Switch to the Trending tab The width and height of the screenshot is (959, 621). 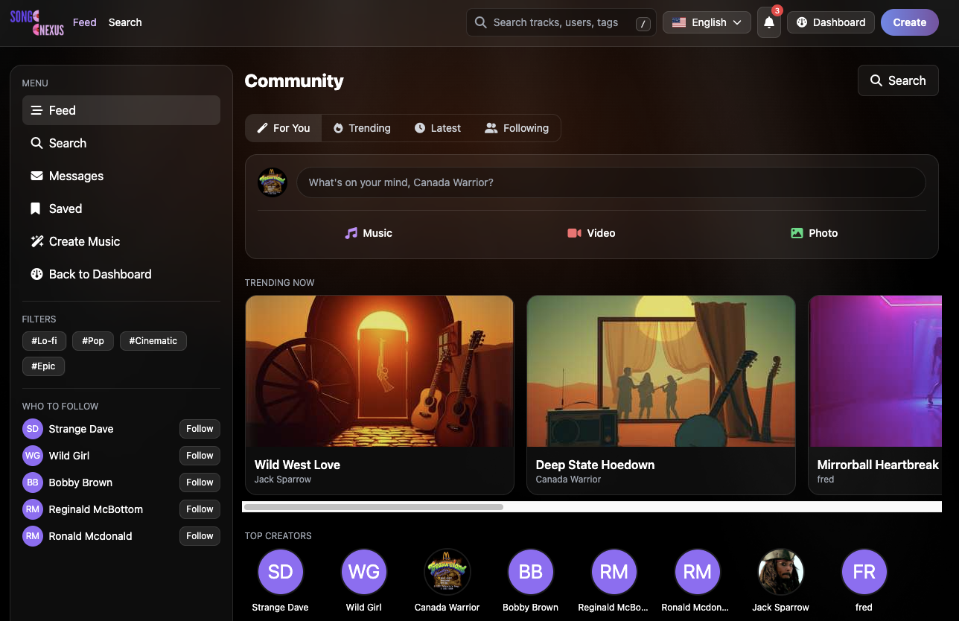(362, 127)
